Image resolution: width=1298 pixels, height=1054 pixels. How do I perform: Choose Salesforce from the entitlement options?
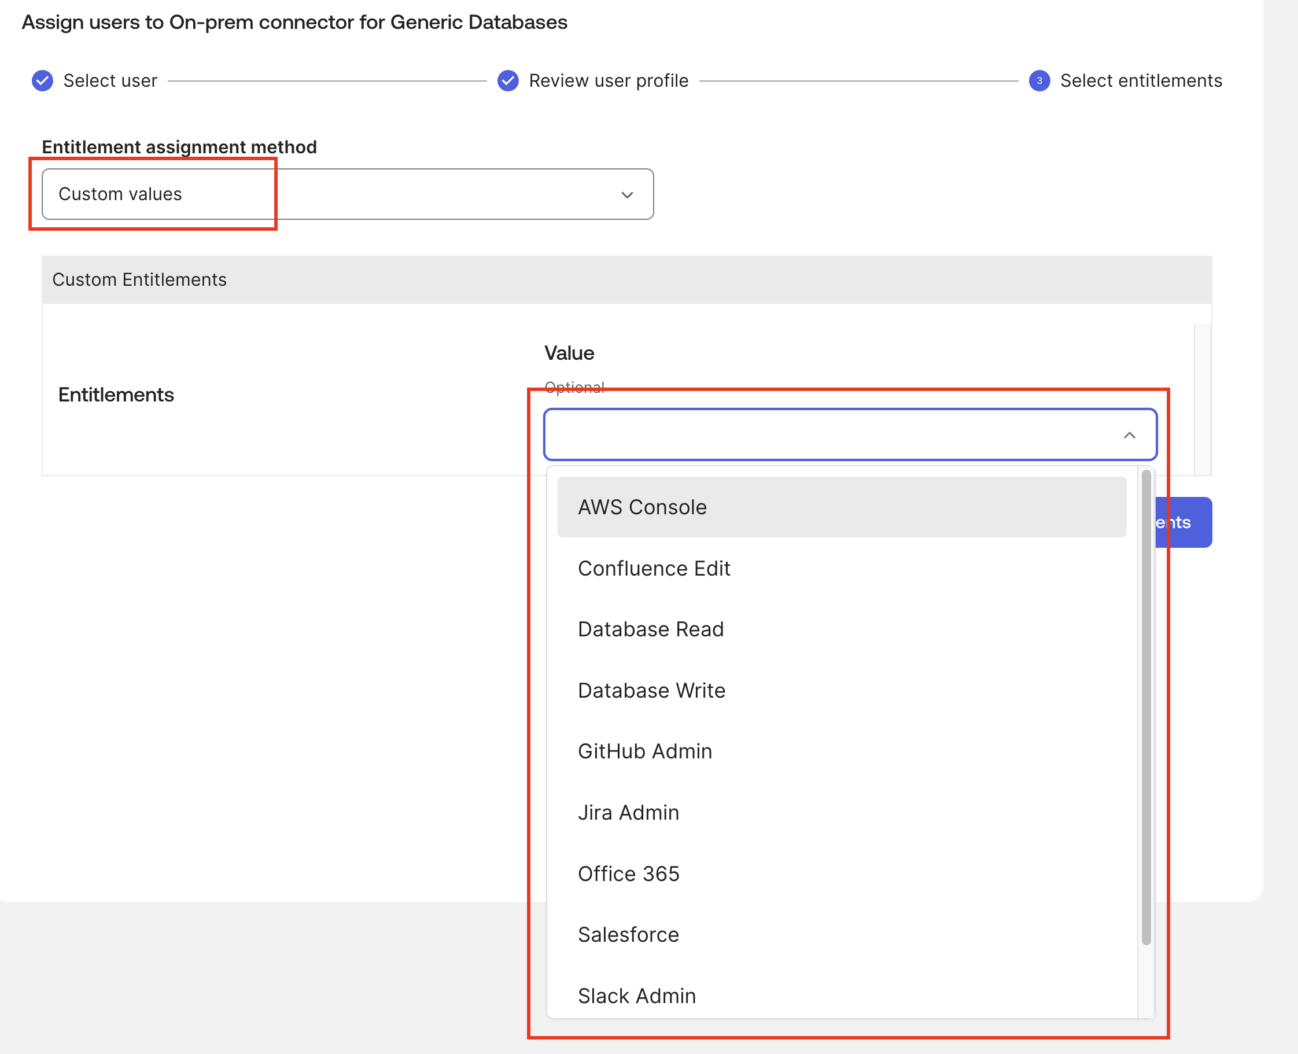coord(628,934)
